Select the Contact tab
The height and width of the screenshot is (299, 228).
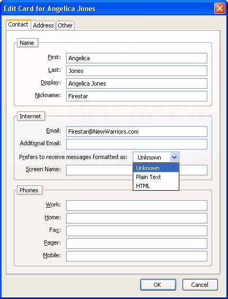click(19, 25)
